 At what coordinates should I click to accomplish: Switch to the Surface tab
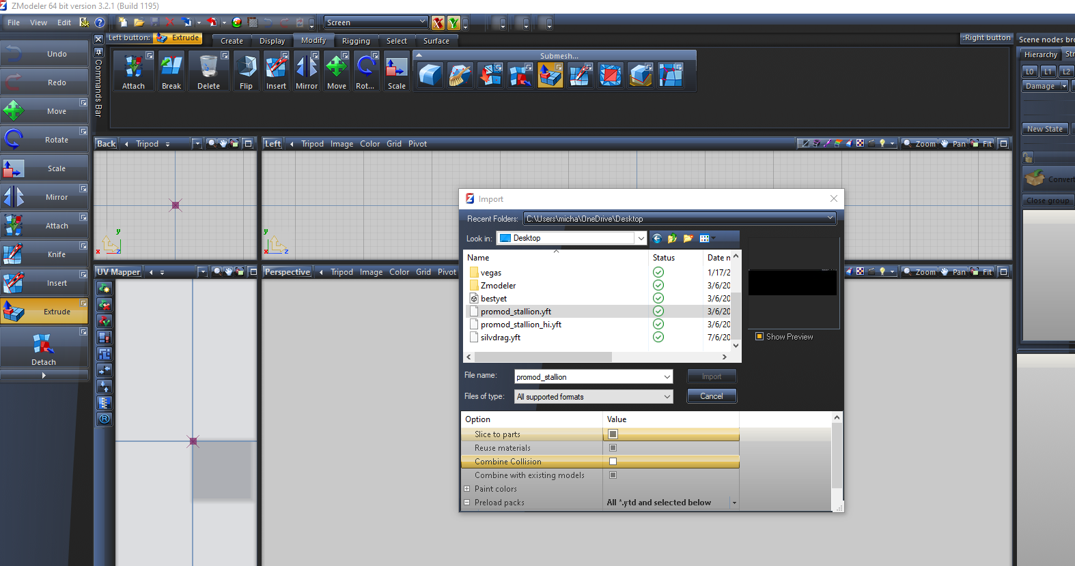(x=436, y=41)
